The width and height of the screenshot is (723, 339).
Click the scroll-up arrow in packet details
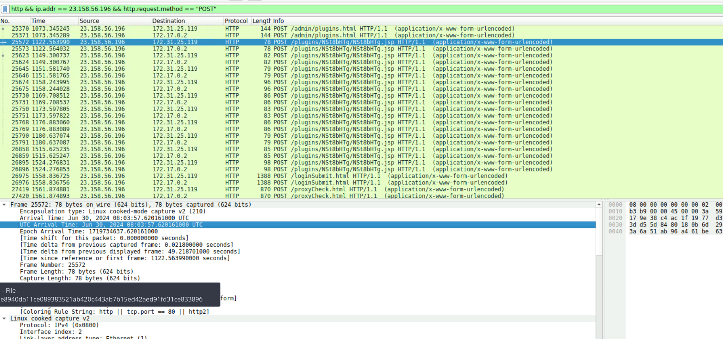click(x=599, y=205)
